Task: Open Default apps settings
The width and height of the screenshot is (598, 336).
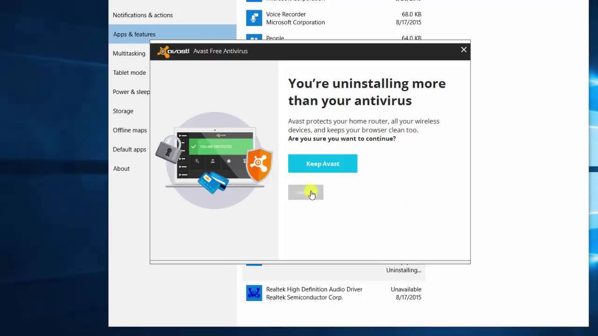Action: pos(129,149)
